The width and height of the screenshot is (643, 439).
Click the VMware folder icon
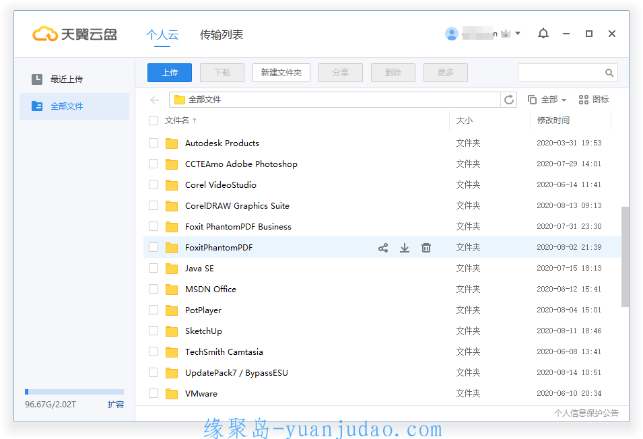coord(172,394)
